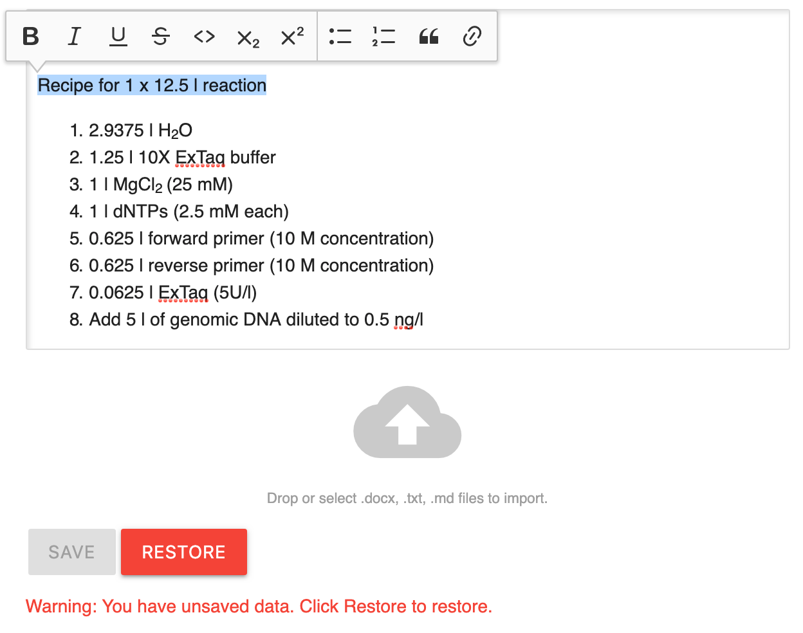Convert selection to numbered list

[x=384, y=37]
